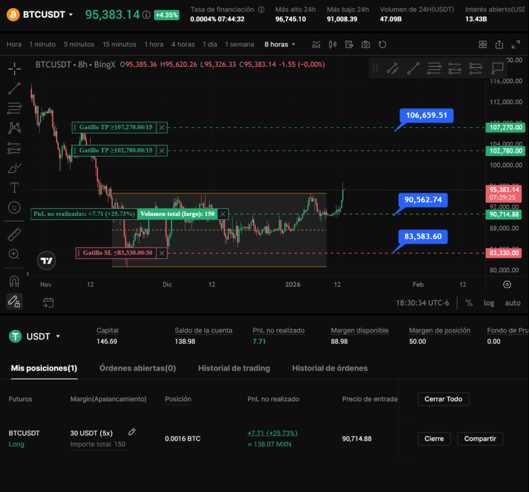
Task: Select the trend line drawing tool
Action: coord(14,88)
